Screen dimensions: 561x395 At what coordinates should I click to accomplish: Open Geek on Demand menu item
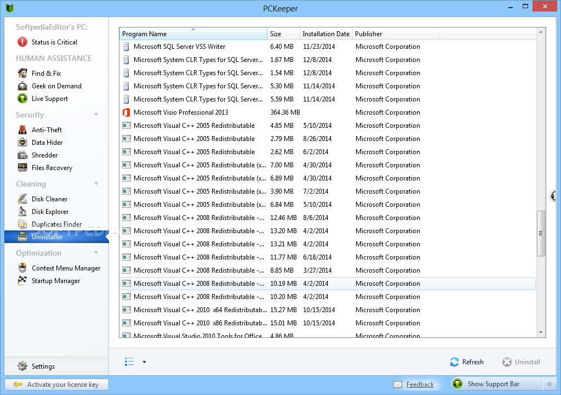coord(56,86)
